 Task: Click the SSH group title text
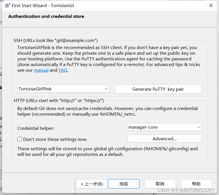56,41
